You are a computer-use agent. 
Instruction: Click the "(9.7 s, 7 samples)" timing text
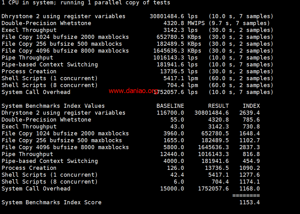239,23
